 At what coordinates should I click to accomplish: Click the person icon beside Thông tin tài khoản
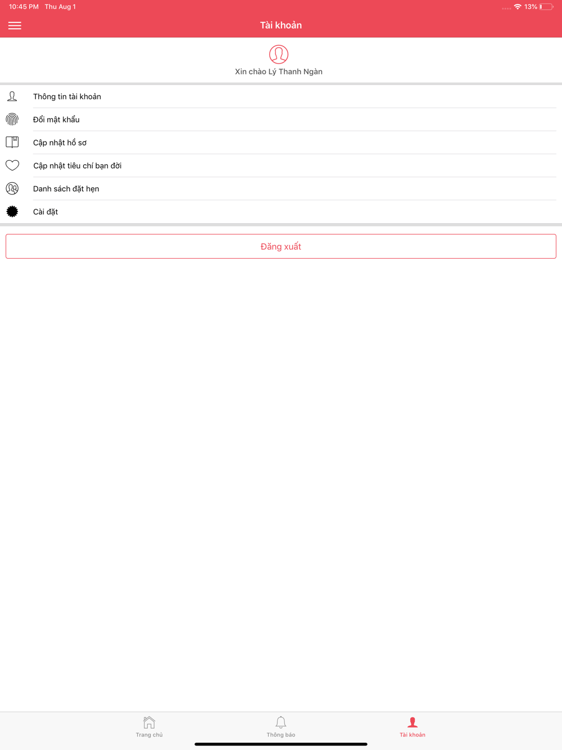tap(12, 96)
